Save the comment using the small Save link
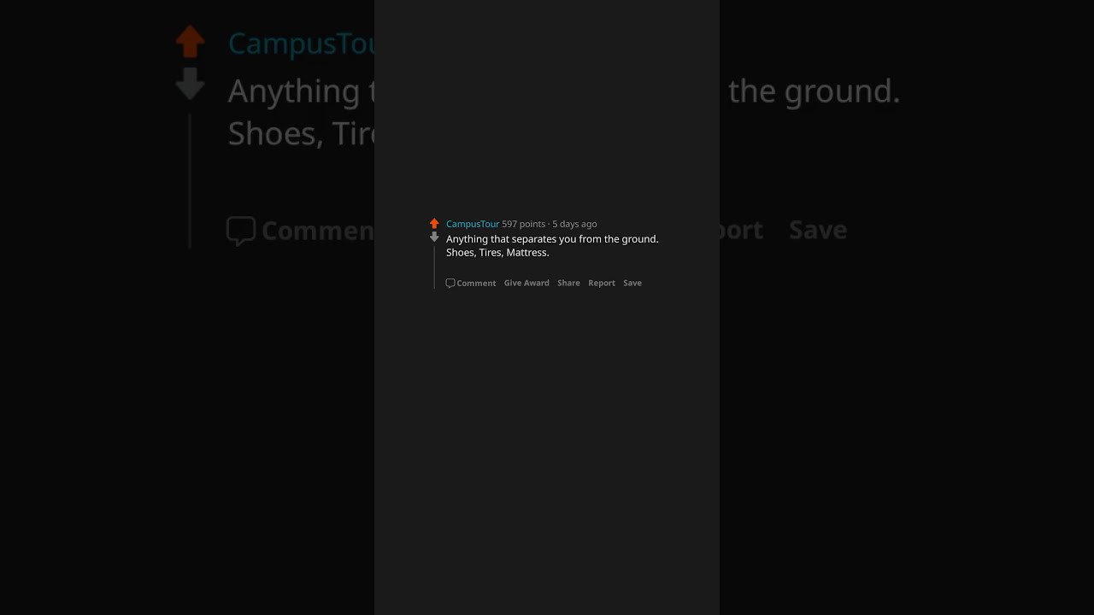 point(632,283)
